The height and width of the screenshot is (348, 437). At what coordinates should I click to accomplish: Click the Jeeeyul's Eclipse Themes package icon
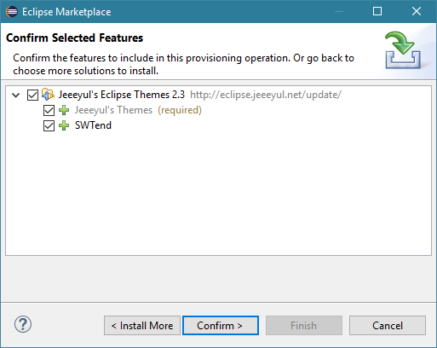click(48, 95)
